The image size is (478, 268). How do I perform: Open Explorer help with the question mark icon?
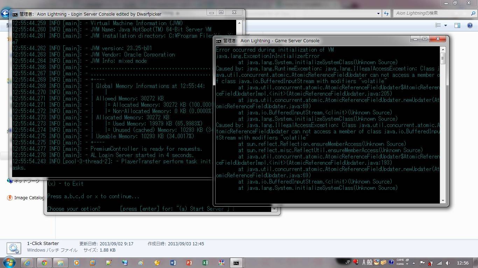(470, 25)
